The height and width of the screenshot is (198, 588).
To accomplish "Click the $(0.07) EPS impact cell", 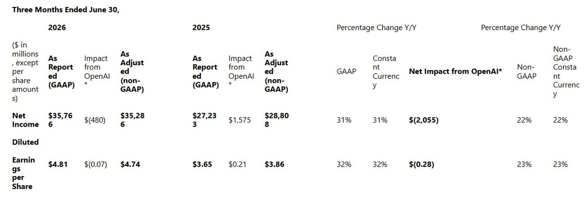I will 96,165.
